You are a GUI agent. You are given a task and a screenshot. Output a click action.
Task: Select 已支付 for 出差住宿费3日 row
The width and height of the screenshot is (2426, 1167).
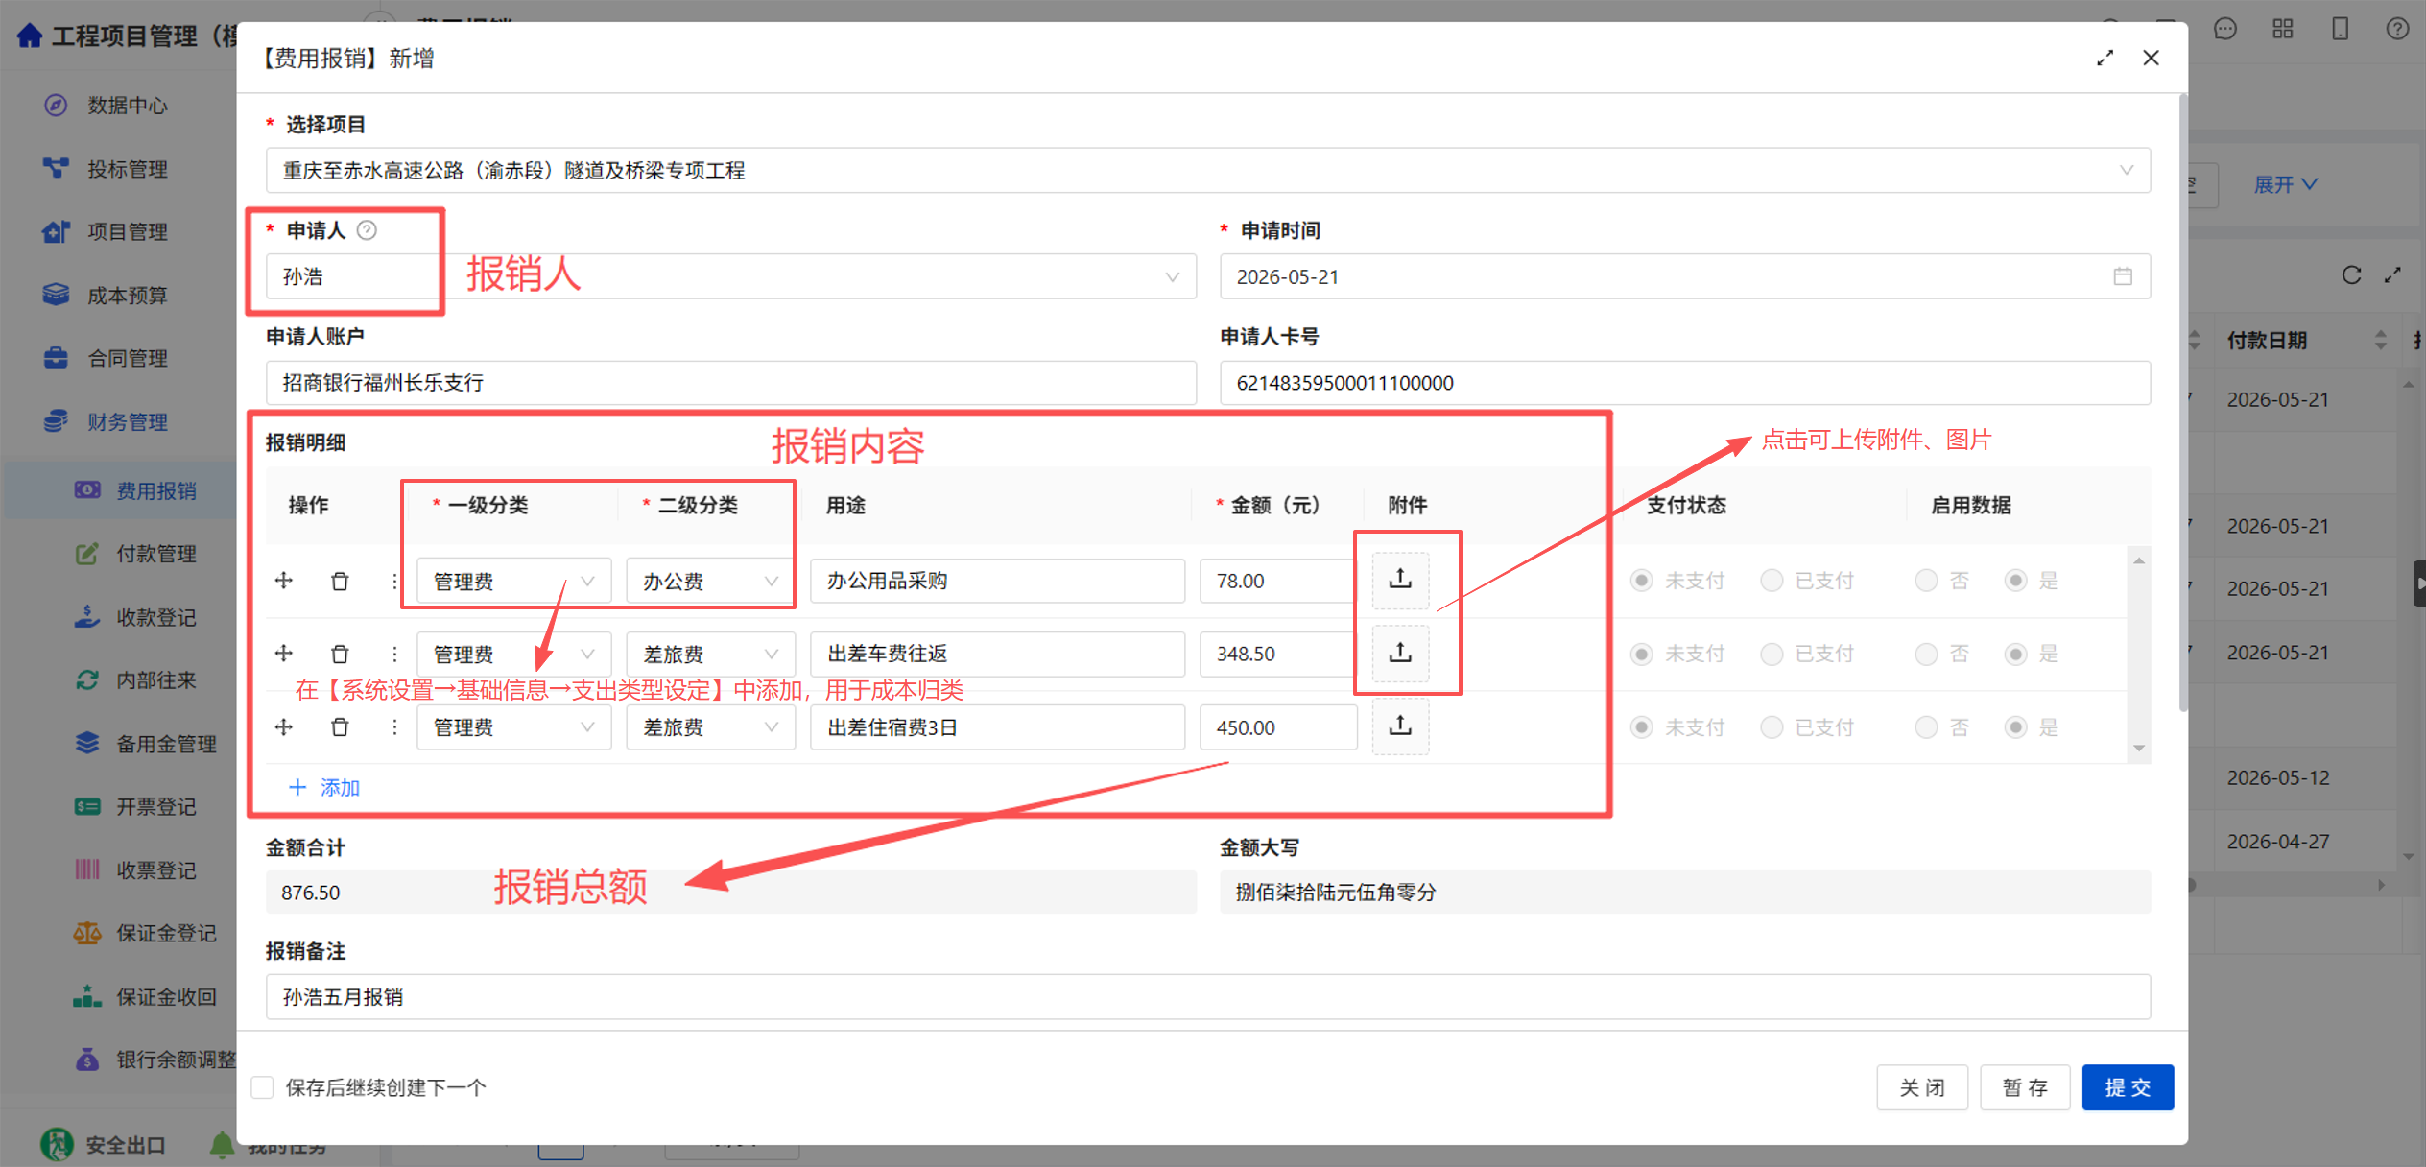click(1772, 726)
